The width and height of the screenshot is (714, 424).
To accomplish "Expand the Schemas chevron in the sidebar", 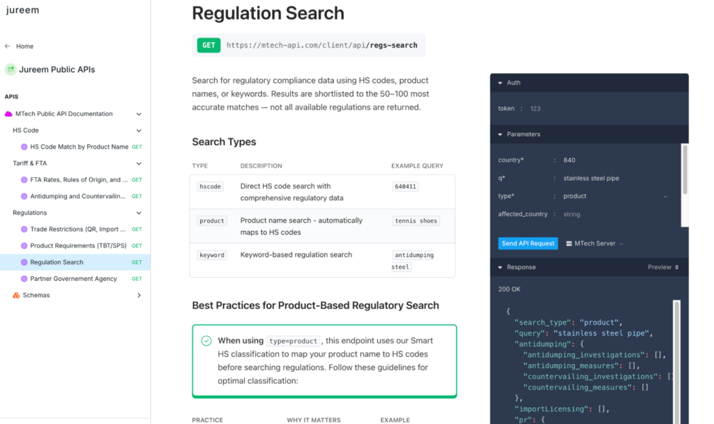I will (x=139, y=295).
